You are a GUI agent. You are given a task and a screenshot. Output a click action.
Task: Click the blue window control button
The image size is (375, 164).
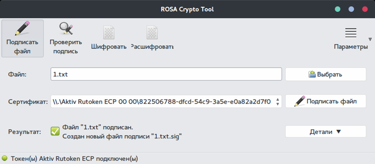coord(351,9)
